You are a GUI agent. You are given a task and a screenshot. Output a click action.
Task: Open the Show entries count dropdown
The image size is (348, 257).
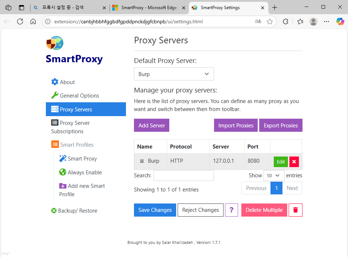pyautogui.click(x=274, y=175)
